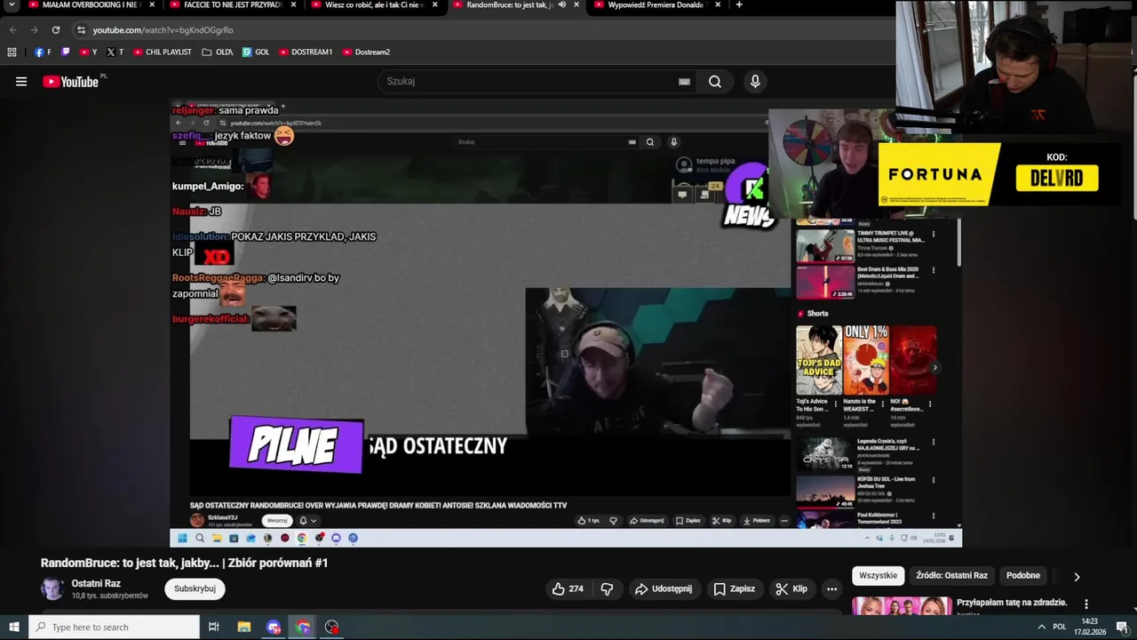Click the Udostępnij share button

click(663, 588)
